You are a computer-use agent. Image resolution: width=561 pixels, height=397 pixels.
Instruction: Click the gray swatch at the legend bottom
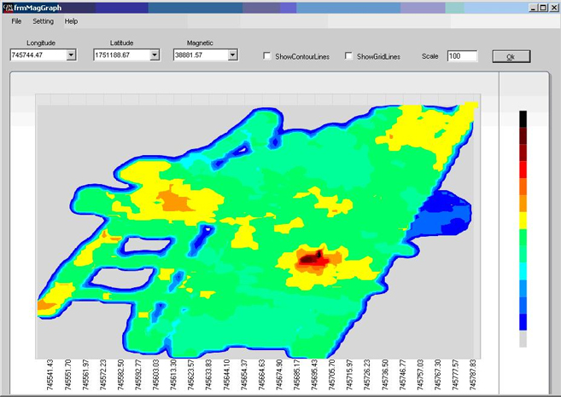click(x=523, y=338)
